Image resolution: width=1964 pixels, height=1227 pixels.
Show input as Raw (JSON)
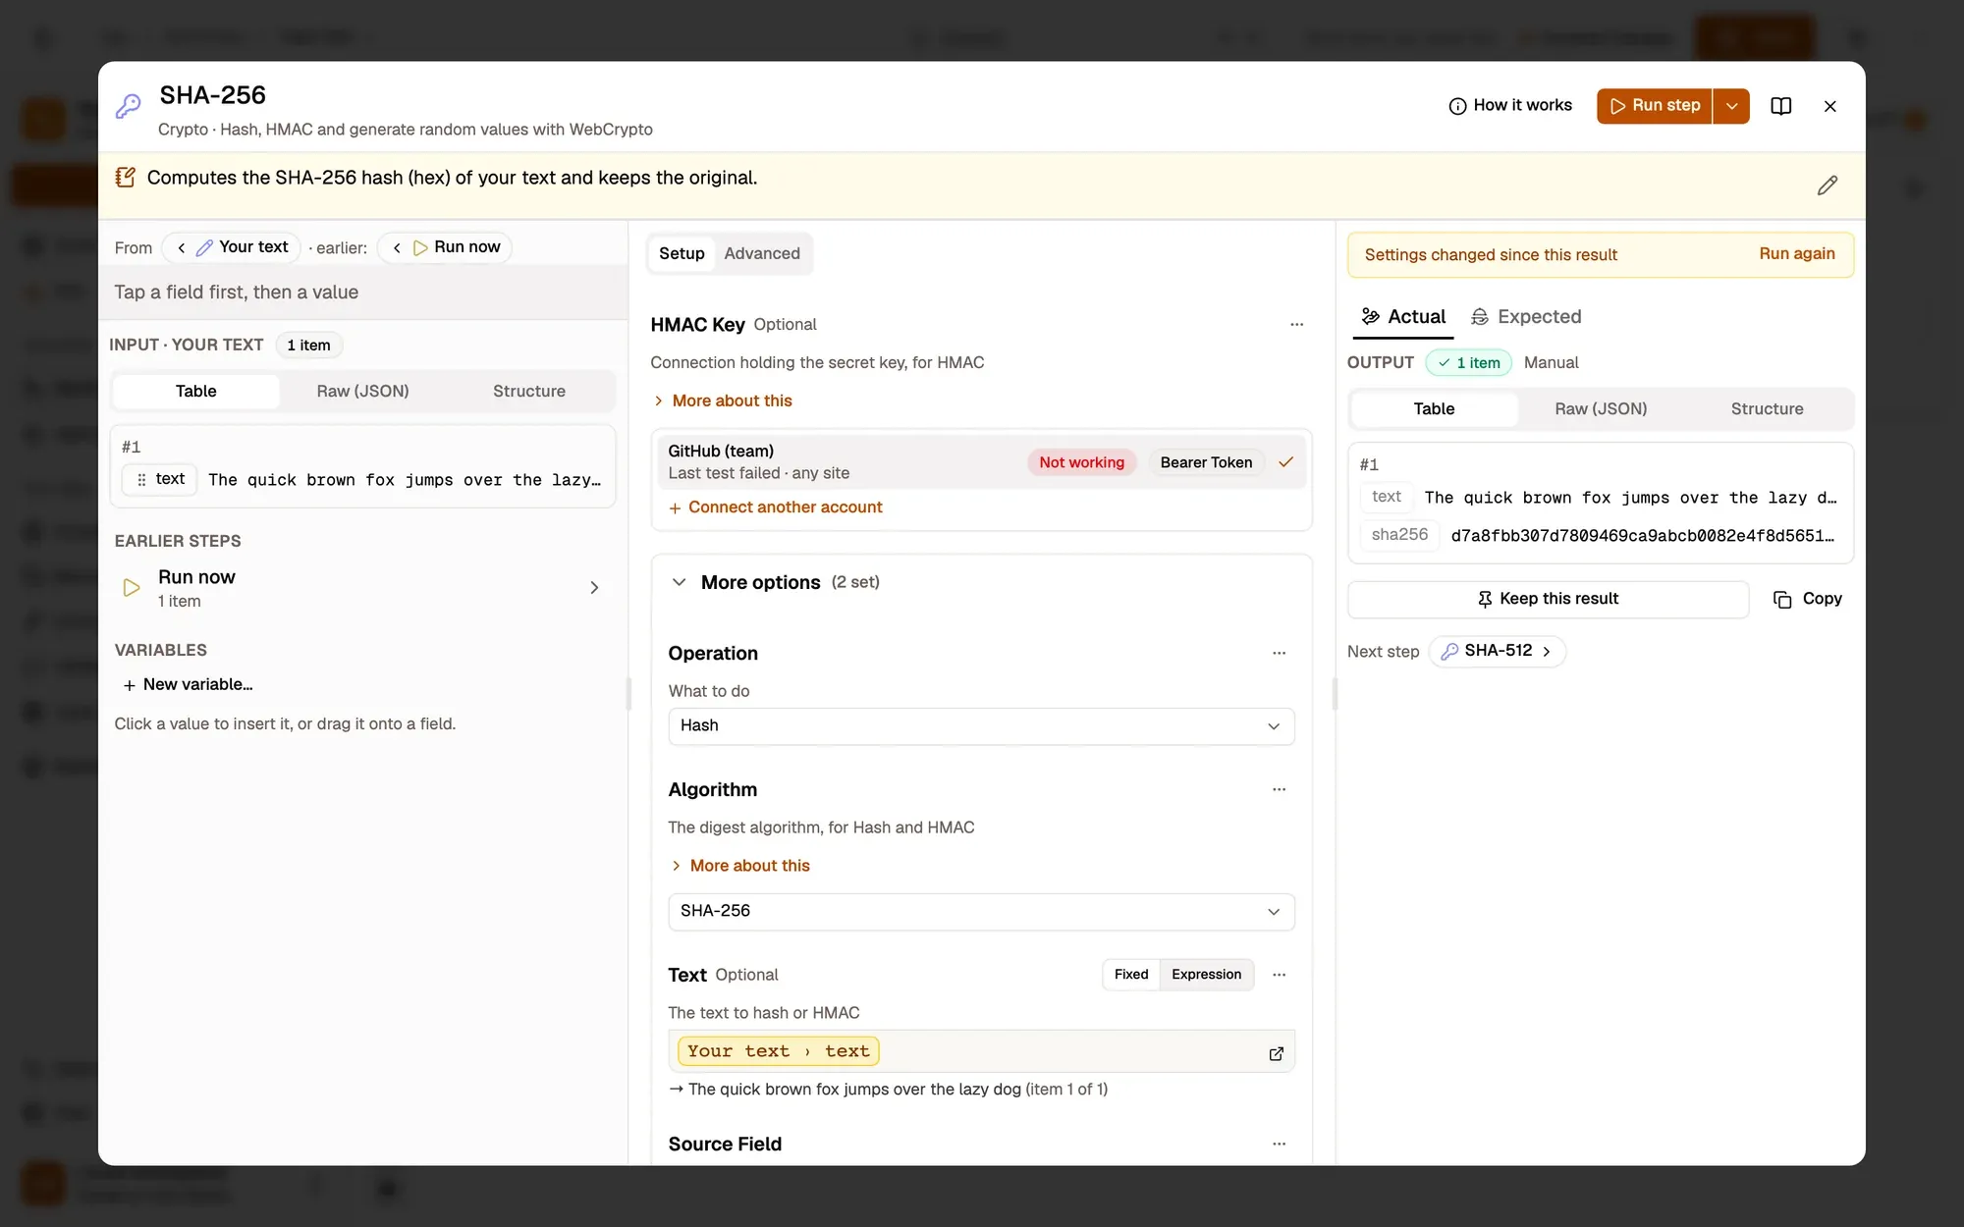pos(362,391)
